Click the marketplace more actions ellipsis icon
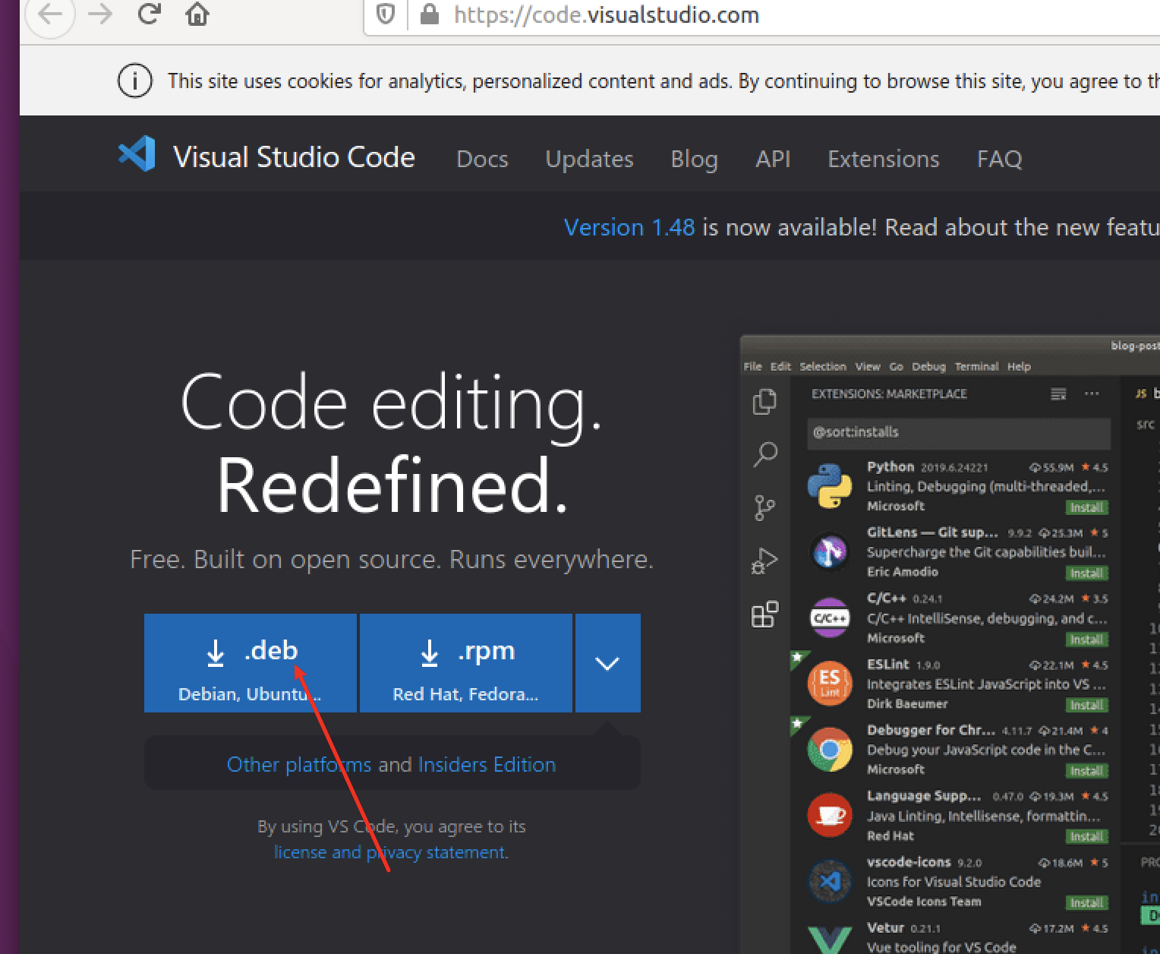 (x=1092, y=393)
